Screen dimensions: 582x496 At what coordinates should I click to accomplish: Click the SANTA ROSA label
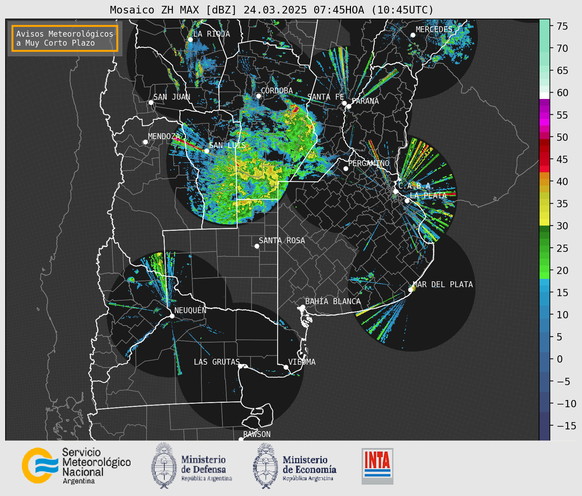[x=282, y=240]
